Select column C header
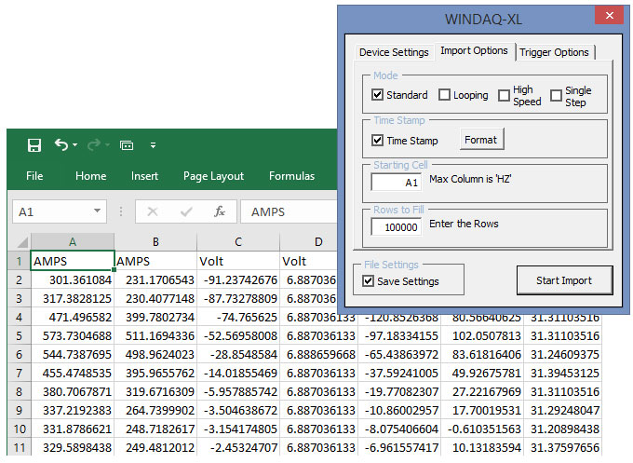633x463 pixels. [x=238, y=242]
